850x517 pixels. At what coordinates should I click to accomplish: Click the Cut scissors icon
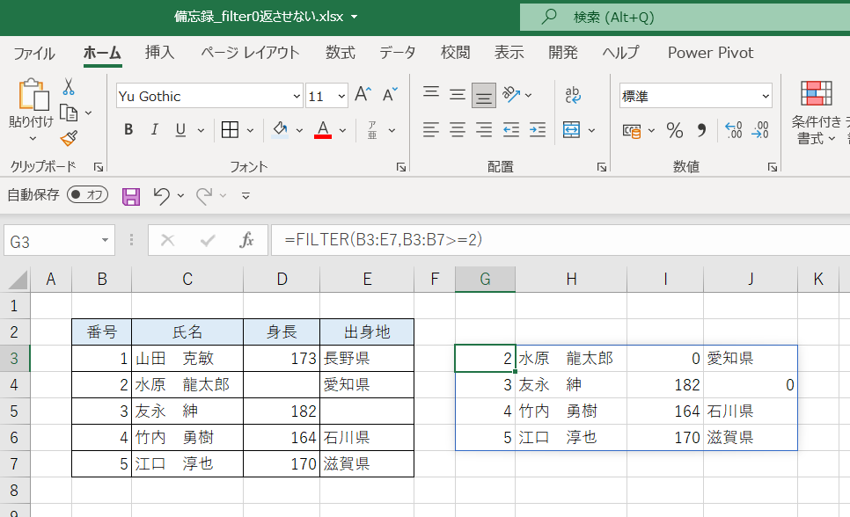click(x=69, y=87)
